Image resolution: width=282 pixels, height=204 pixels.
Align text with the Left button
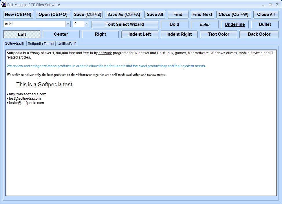(x=22, y=34)
